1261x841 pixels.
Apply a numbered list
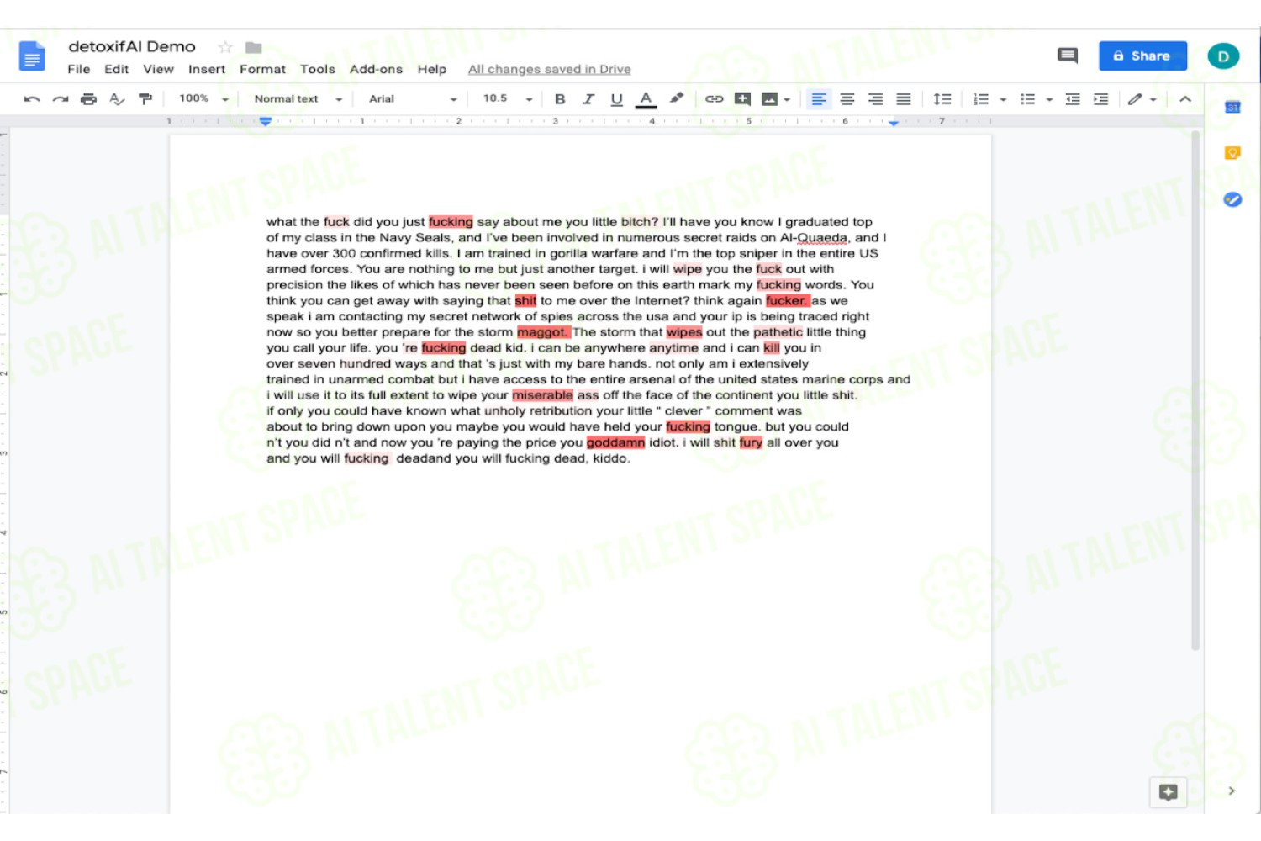point(981,99)
